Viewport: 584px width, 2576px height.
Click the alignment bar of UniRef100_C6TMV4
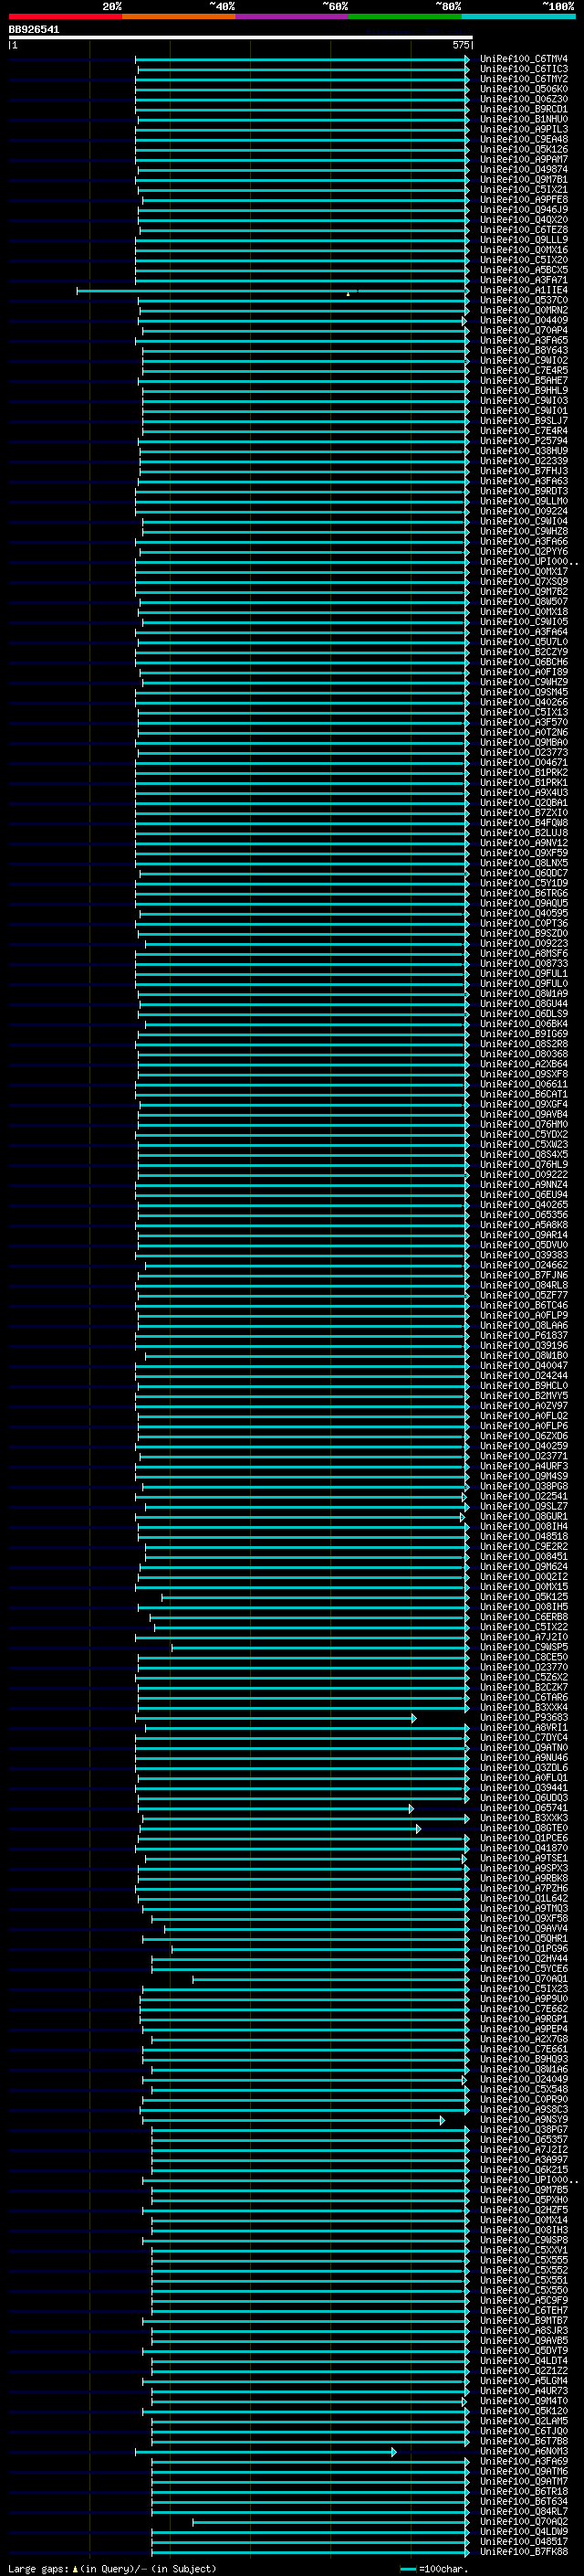302,60
